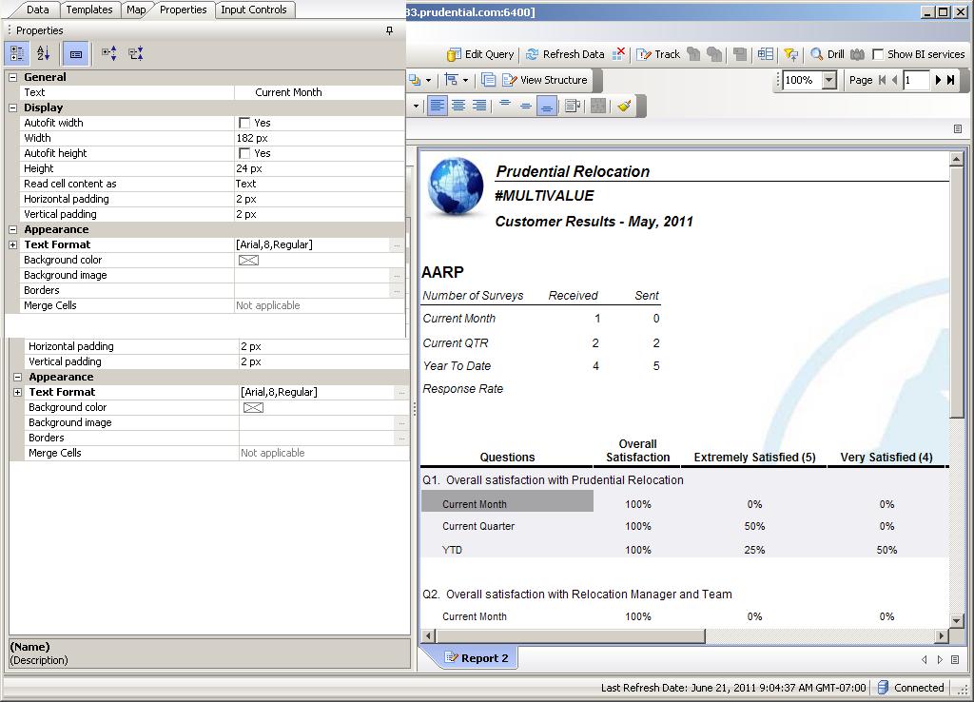
Task: Click the #MULTIVALUE header cell
Action: pos(544,196)
